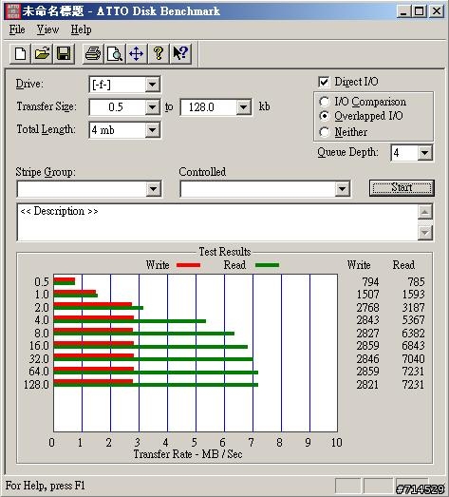This screenshot has width=449, height=497.
Task: Click the Read value 6382
Action: pos(413,334)
